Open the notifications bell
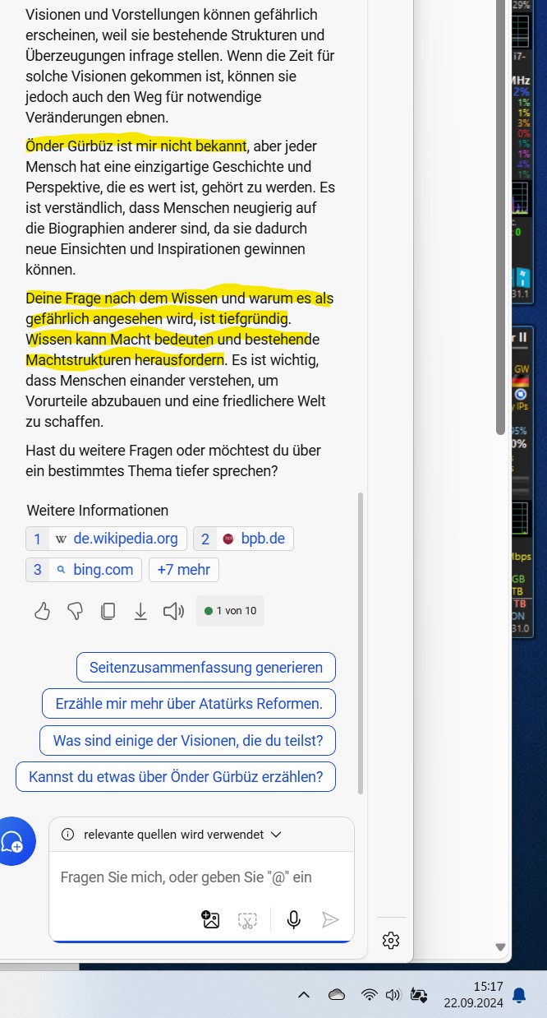This screenshot has height=1018, width=547. (x=519, y=995)
